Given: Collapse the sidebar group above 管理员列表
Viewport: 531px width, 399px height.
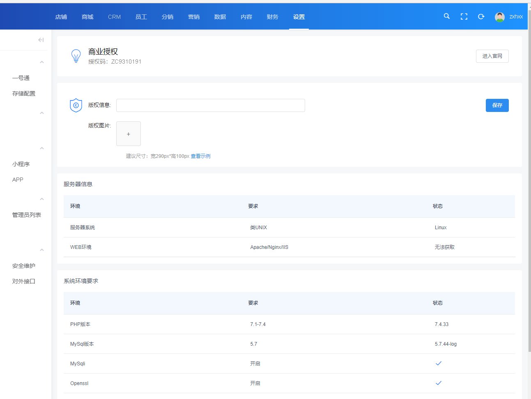Looking at the screenshot, I should pyautogui.click(x=42, y=199).
